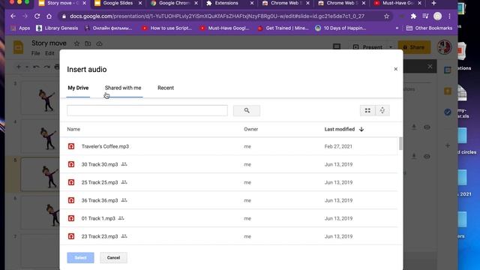Click the search magnifier button
Screen dimensions: 480x270
tap(247, 110)
